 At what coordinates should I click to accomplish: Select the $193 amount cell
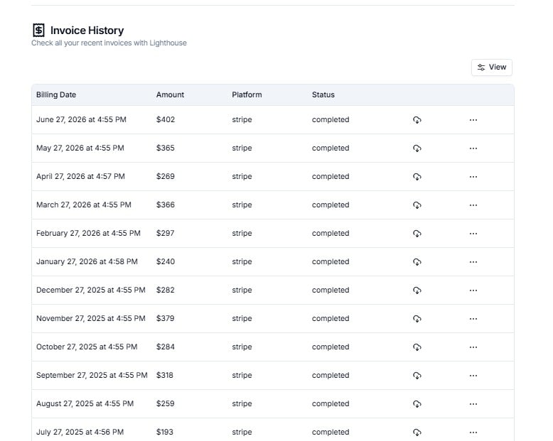[165, 432]
